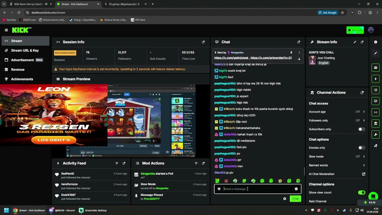Expand Followers only setting
This screenshot has height=215, width=382.
click(364, 120)
